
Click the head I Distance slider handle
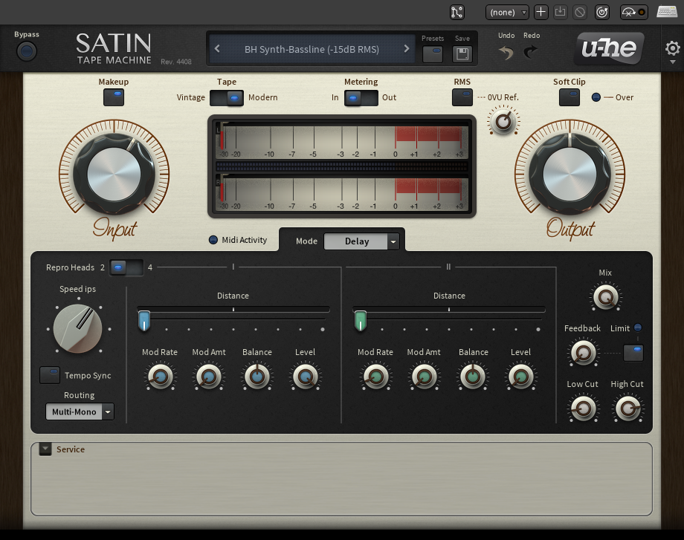pyautogui.click(x=144, y=320)
